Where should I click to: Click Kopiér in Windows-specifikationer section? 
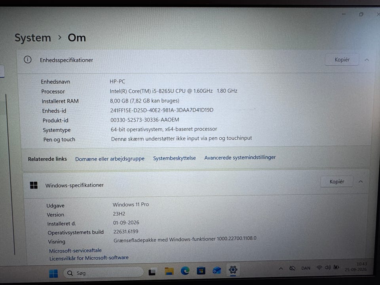pos(336,182)
